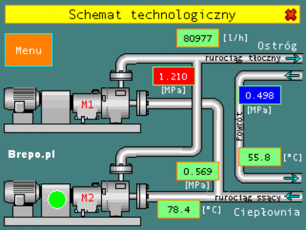The width and height of the screenshot is (306, 230).
Task: Toggle the green M2 status indicator
Action: click(x=57, y=199)
